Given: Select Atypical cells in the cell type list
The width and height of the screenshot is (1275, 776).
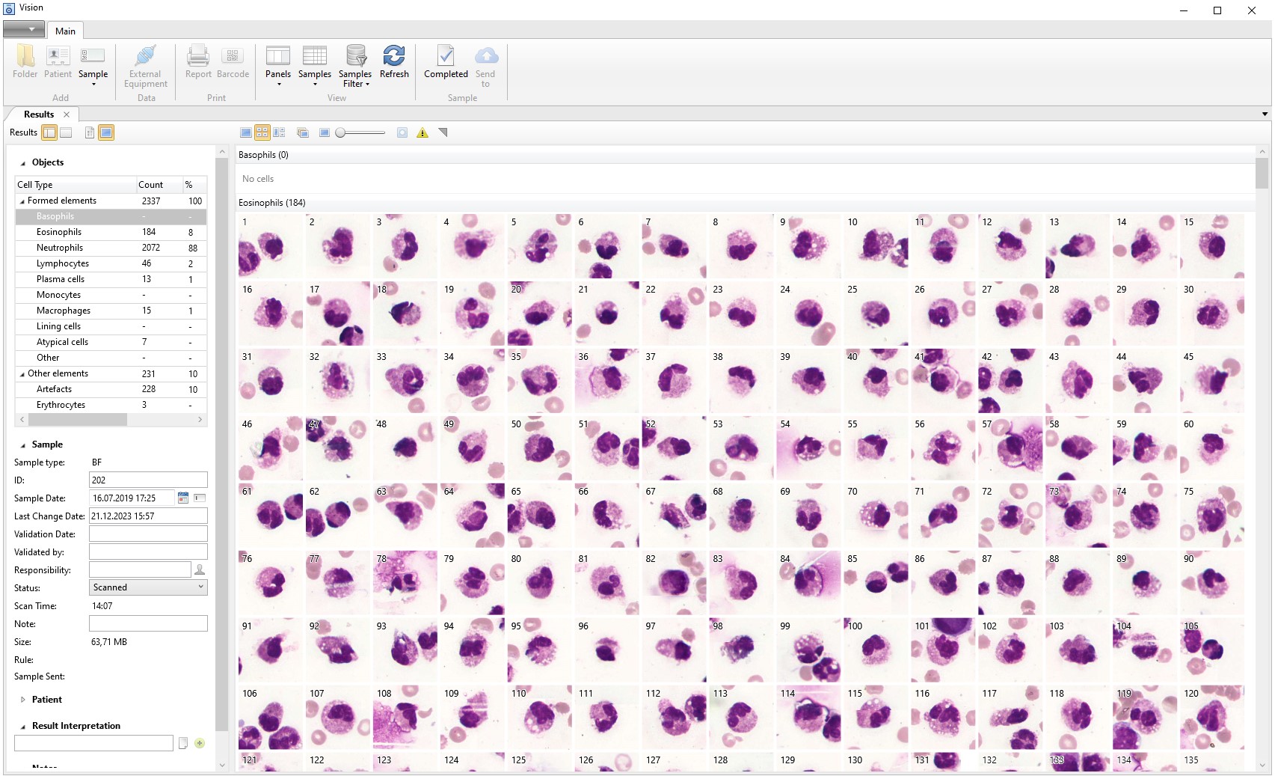Looking at the screenshot, I should click(62, 342).
